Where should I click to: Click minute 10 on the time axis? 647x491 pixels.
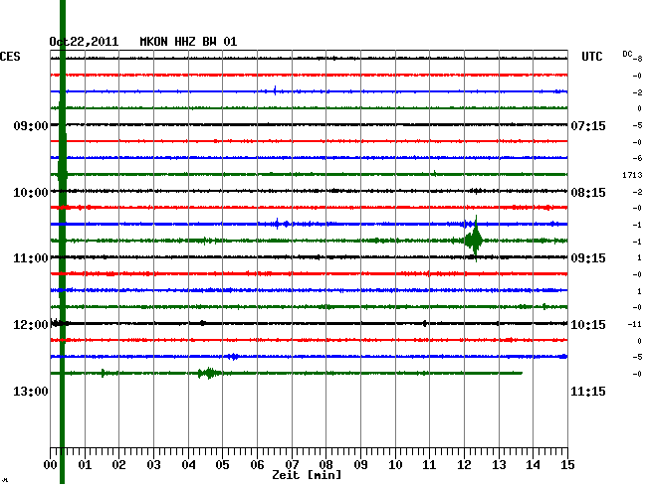(x=395, y=465)
